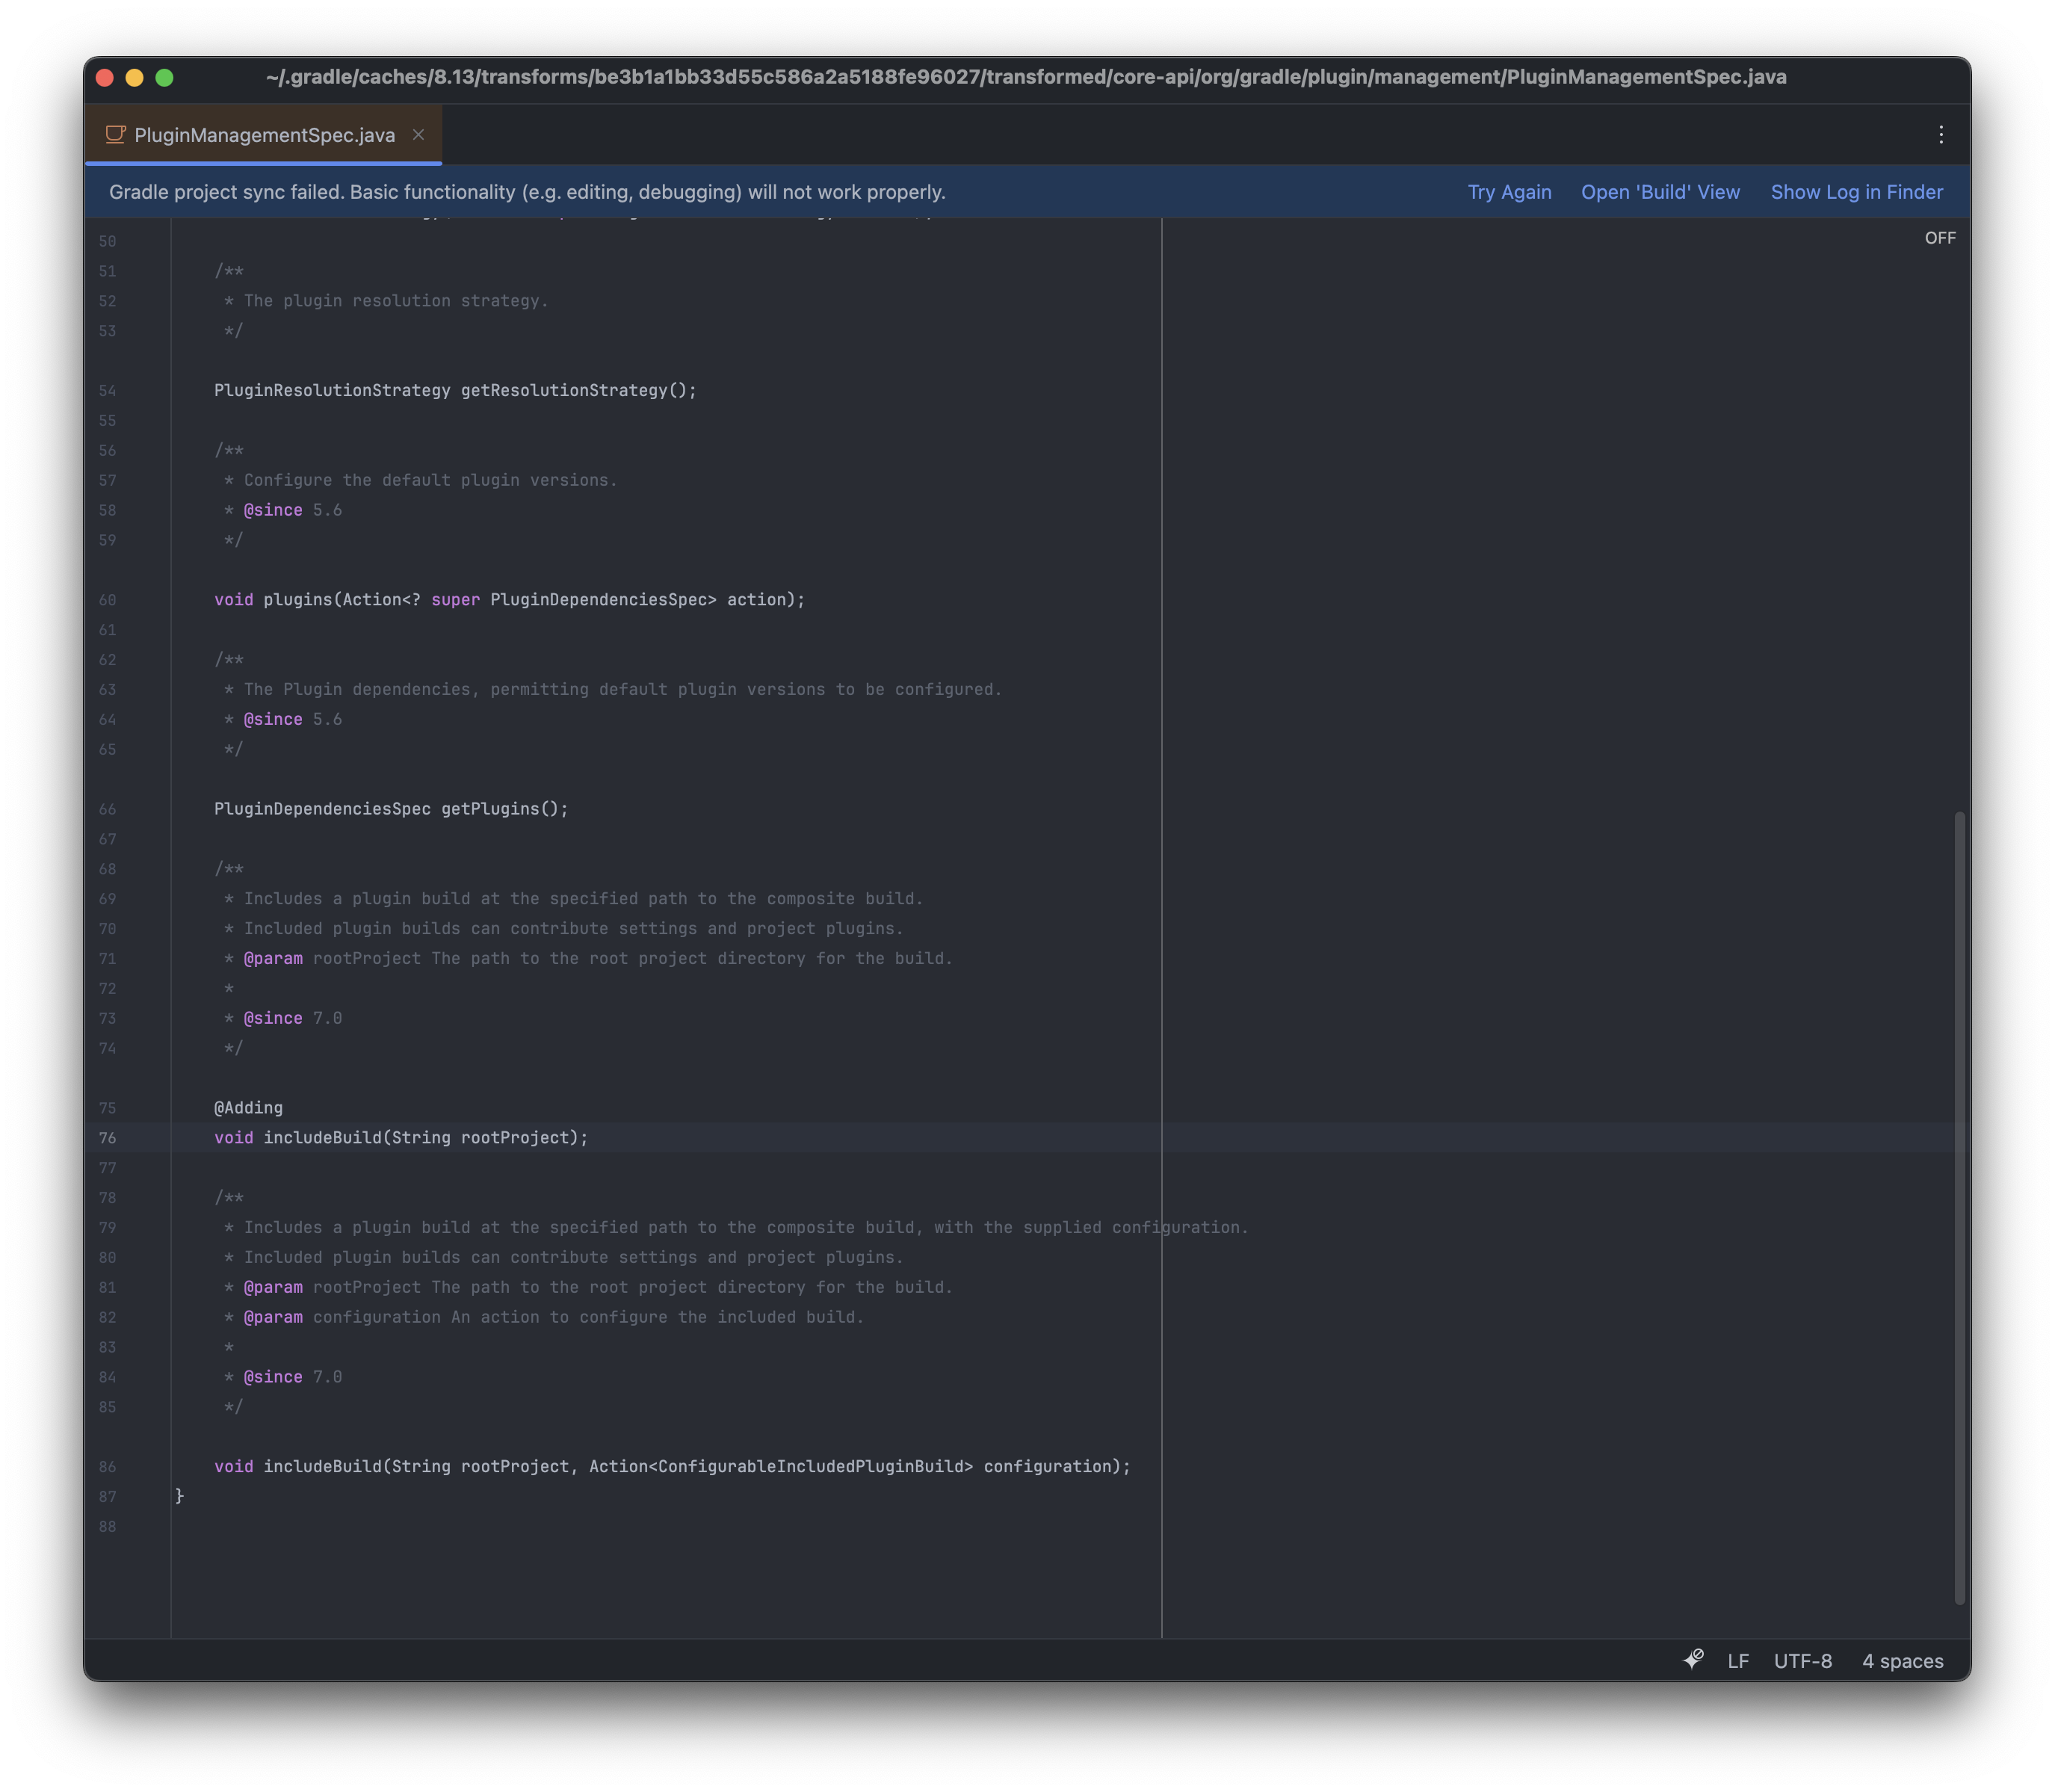Click the closing brace on line 87

coord(180,1496)
